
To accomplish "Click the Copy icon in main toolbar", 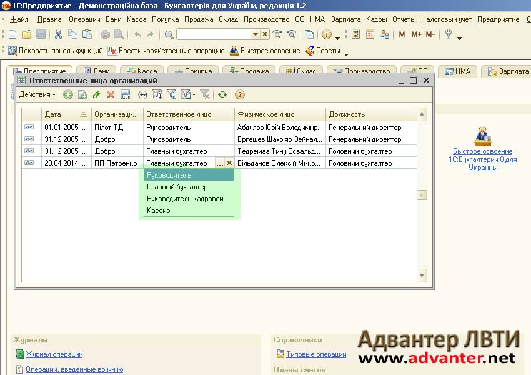I will (72, 34).
